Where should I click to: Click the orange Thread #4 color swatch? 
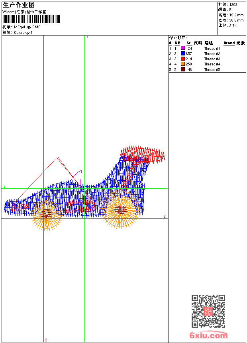pyautogui.click(x=183, y=64)
